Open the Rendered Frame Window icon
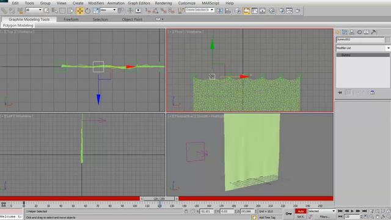This screenshot has height=220, width=391. 289,11
